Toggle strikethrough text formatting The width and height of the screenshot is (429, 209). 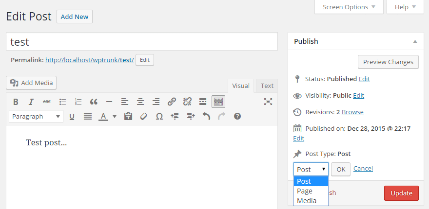pyautogui.click(x=47, y=102)
